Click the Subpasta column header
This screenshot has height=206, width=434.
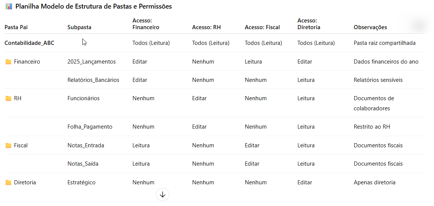point(79,27)
